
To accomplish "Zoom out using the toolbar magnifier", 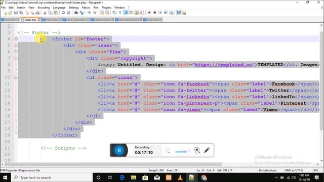I will [95, 13].
